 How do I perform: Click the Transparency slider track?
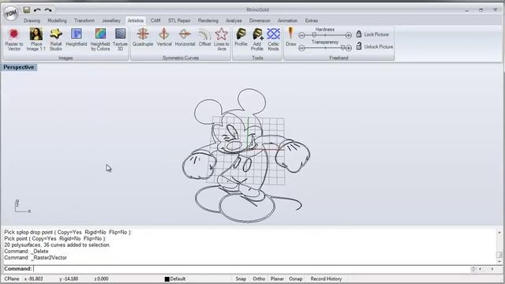click(325, 48)
